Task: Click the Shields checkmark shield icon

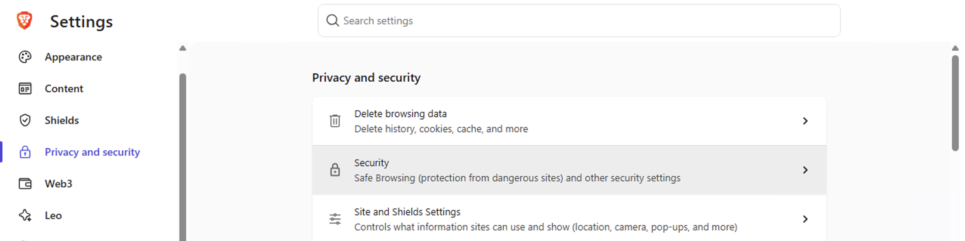Action: 25,120
